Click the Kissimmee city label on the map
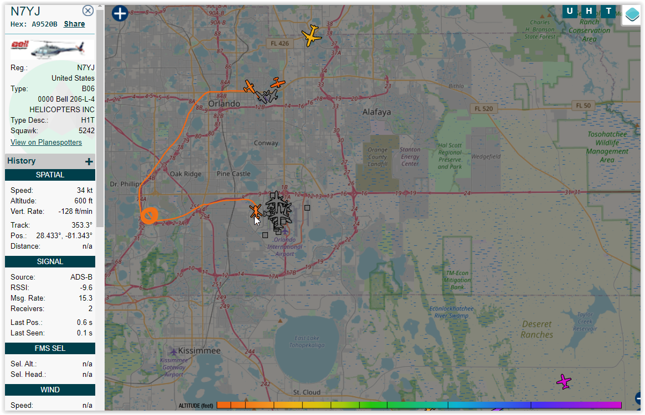The image size is (645, 415). click(x=199, y=350)
